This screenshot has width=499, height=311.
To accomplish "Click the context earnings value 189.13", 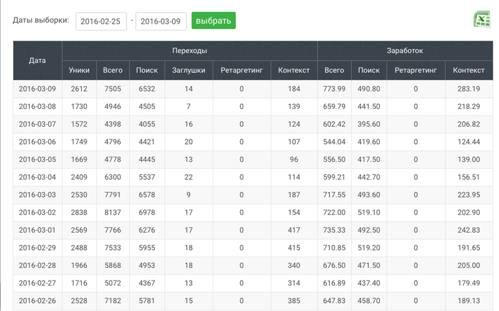I will [x=468, y=300].
